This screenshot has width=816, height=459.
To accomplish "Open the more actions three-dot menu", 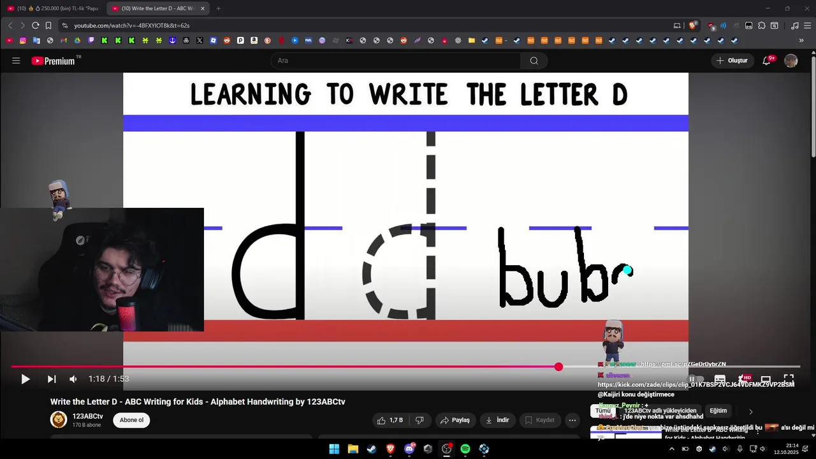I will (572, 420).
